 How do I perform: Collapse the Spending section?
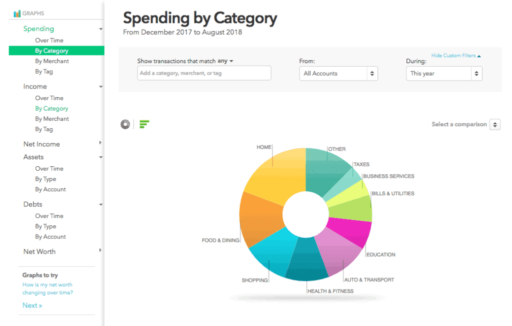click(100, 29)
